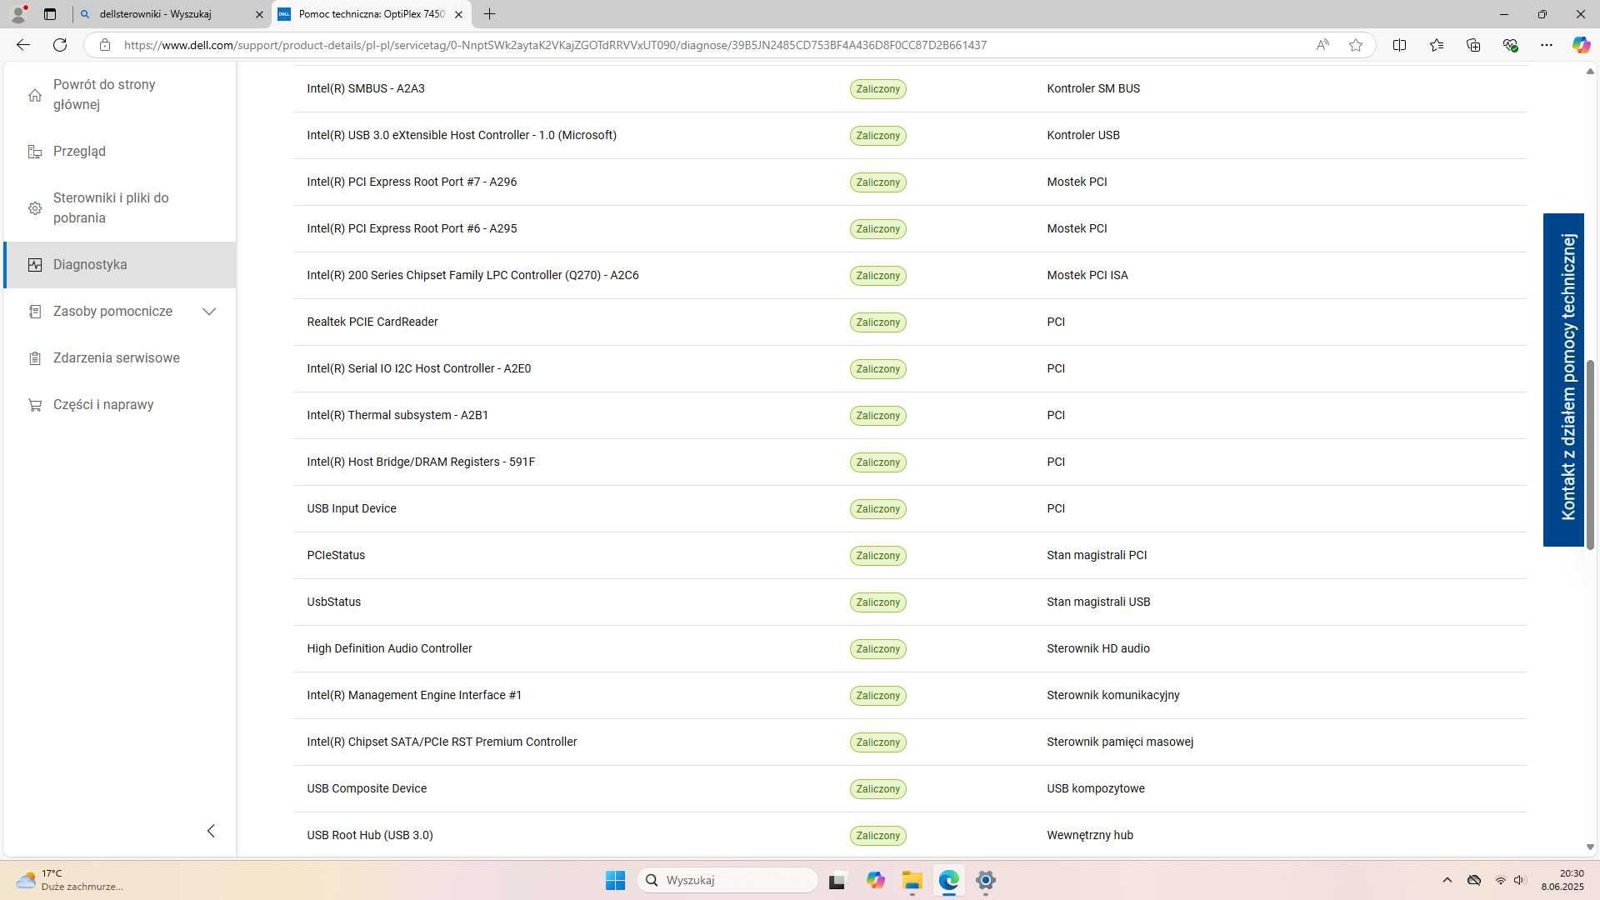Screen dimensions: 1600x900
Task: Open Sterowniki i pliki do pobrania
Action: pyautogui.click(x=120, y=207)
